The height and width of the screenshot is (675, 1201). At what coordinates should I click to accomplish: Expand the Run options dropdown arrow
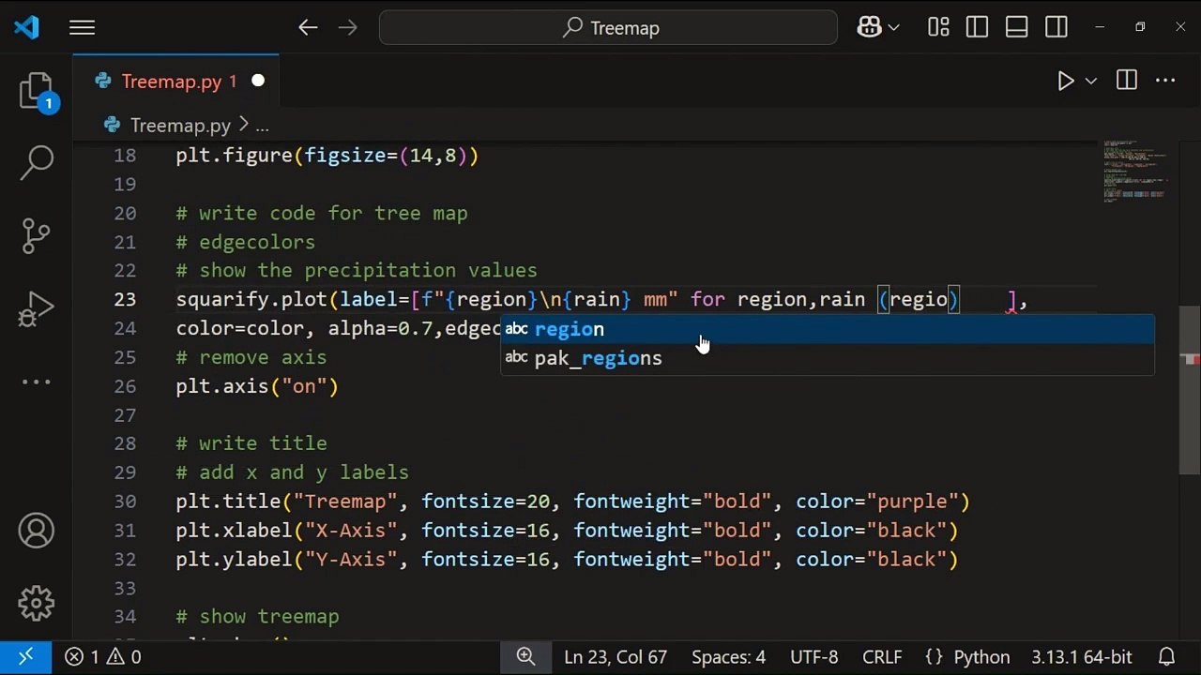click(1091, 82)
